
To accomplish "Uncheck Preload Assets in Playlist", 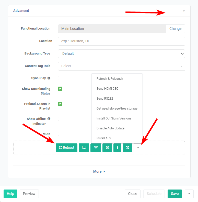I will click(60, 104).
